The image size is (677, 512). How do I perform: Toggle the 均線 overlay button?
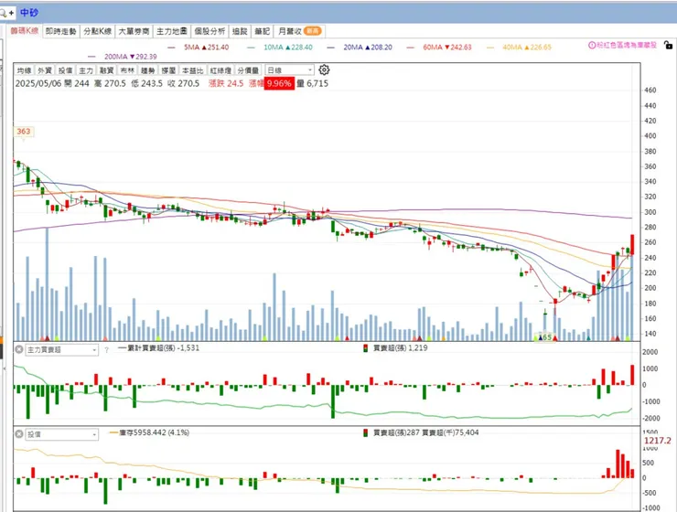(x=24, y=70)
